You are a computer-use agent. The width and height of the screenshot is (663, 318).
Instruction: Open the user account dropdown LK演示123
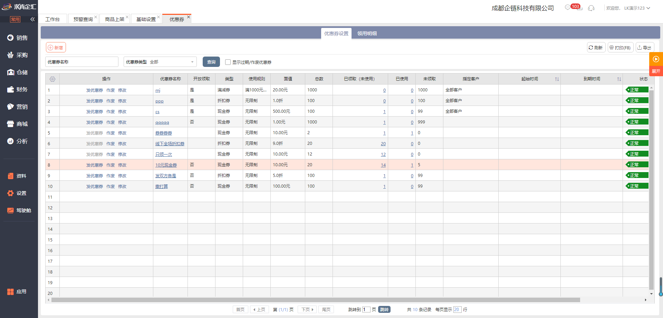637,8
